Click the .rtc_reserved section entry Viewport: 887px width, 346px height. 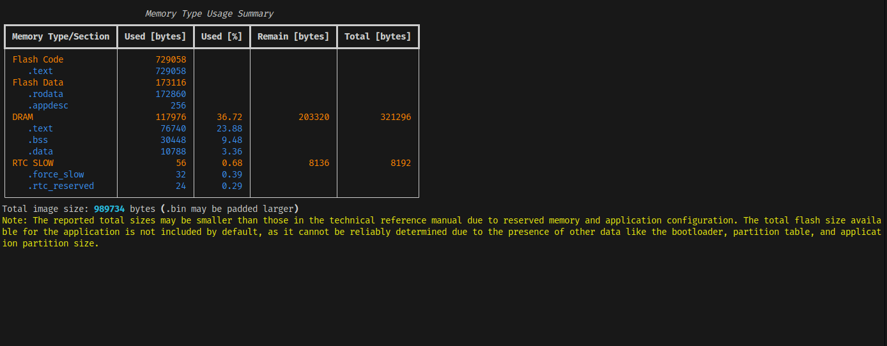pyautogui.click(x=61, y=186)
